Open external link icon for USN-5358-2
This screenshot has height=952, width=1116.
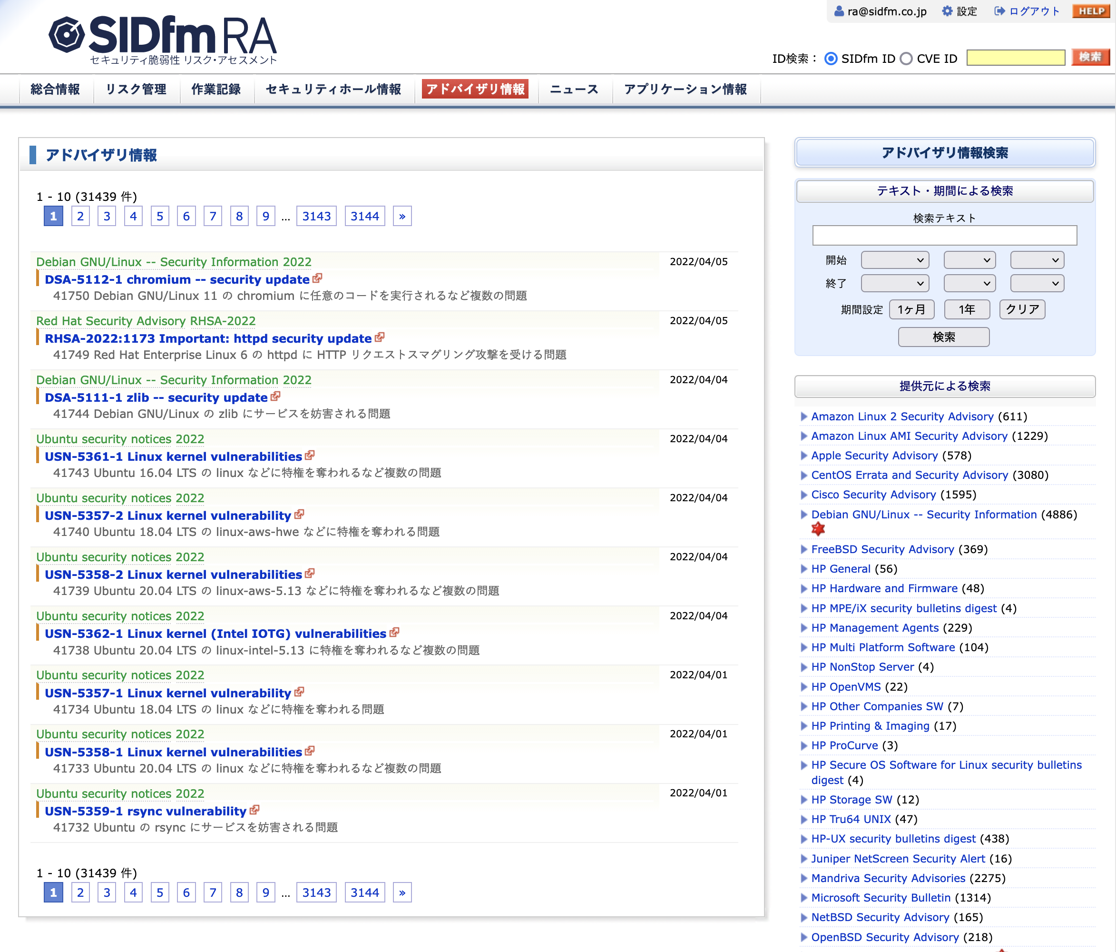(x=310, y=574)
